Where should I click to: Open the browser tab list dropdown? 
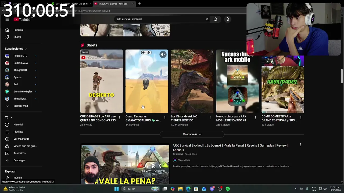[3, 4]
